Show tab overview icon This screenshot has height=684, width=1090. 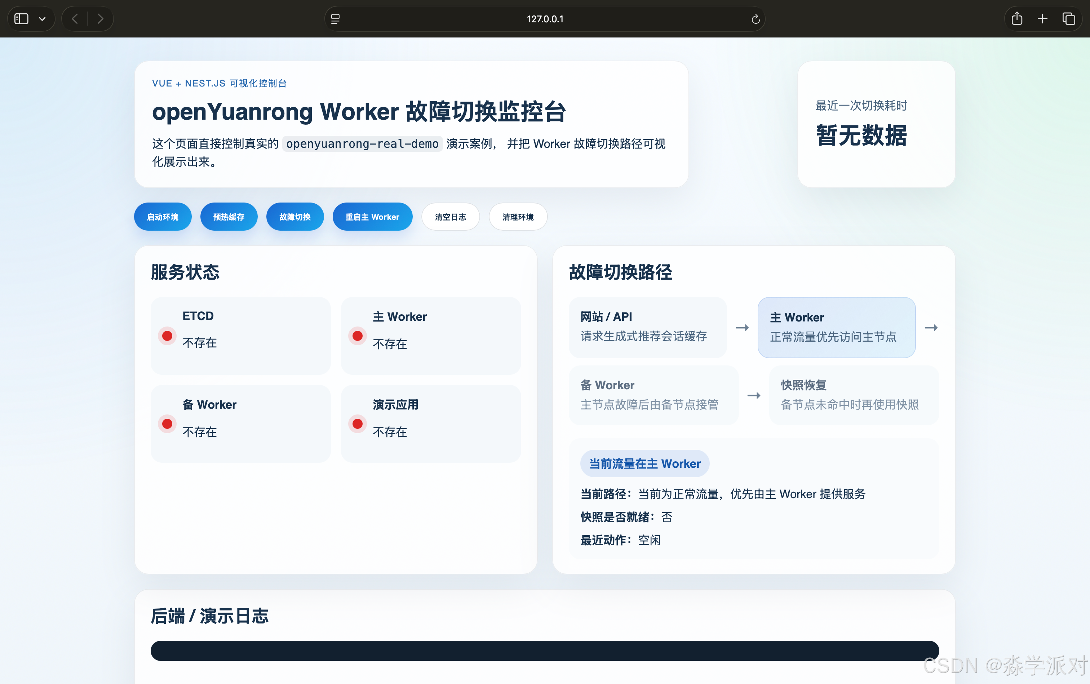coord(1069,18)
